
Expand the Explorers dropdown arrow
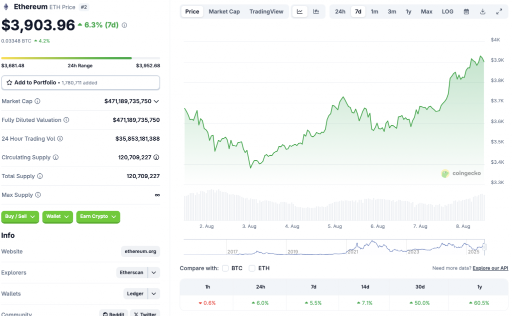coord(154,273)
